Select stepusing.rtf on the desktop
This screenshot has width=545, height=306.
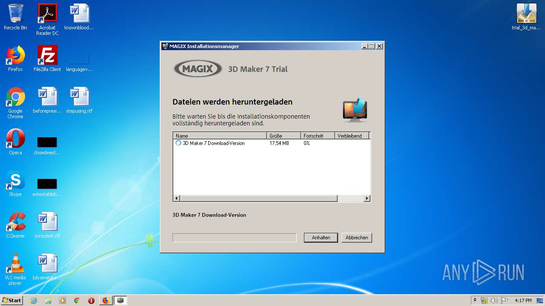click(79, 100)
